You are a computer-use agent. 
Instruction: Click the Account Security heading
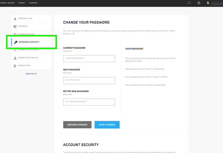81,145
